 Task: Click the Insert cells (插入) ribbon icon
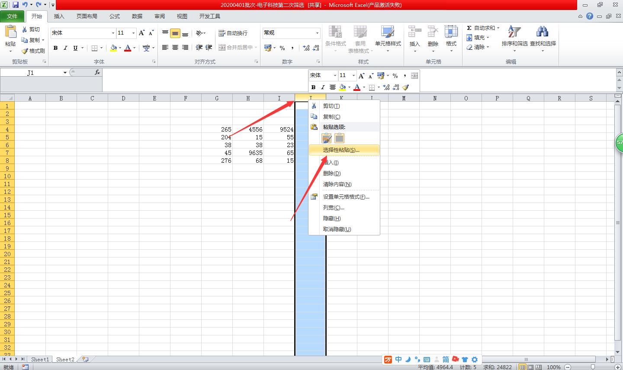click(414, 32)
